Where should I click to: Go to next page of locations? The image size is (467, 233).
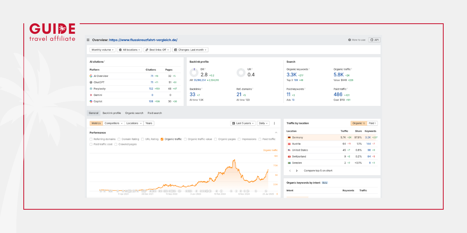[x=297, y=170]
